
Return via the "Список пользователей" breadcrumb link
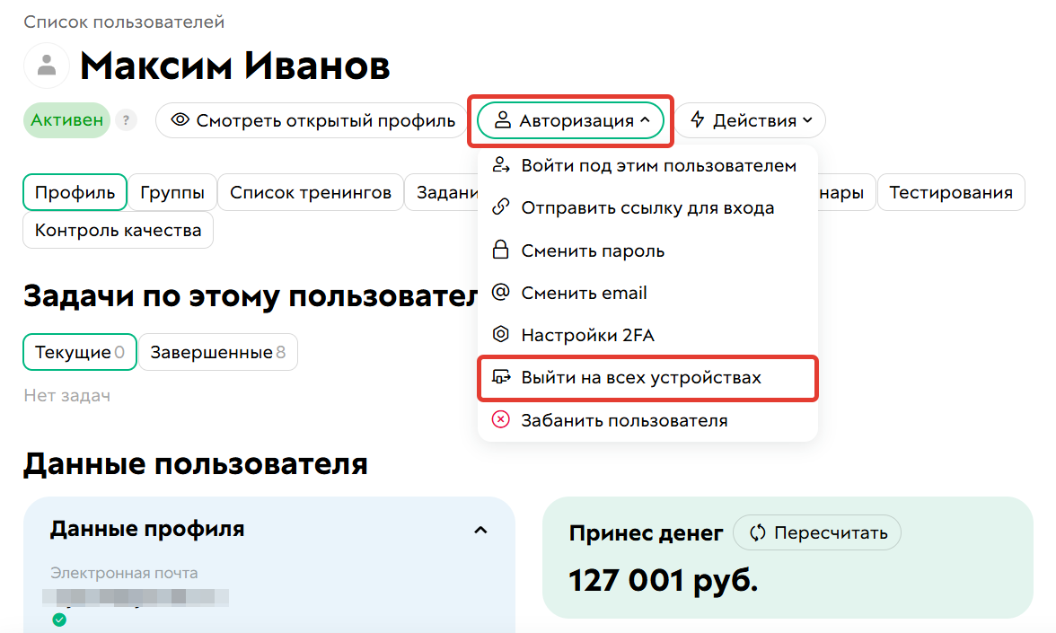click(x=124, y=21)
